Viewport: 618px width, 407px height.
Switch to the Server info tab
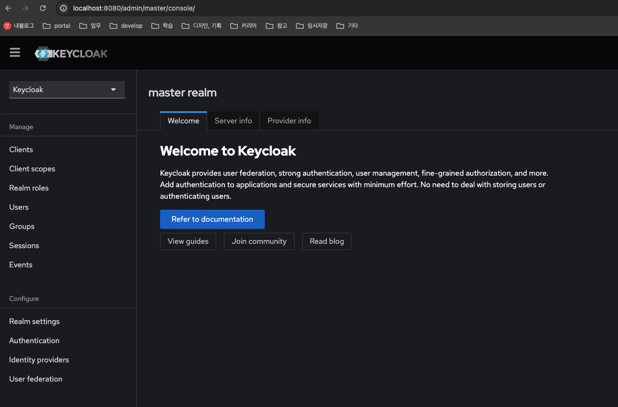point(233,121)
